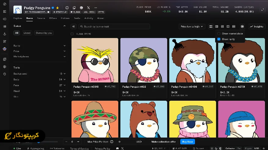Expand the Background trait filter
The height and width of the screenshot is (150, 268).
tap(39, 74)
